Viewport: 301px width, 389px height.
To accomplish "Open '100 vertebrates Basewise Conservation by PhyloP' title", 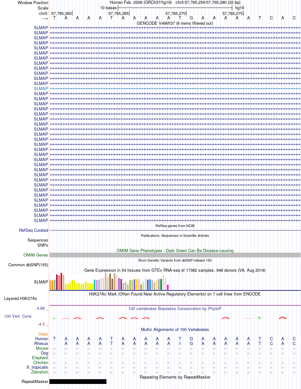I will coord(175,308).
